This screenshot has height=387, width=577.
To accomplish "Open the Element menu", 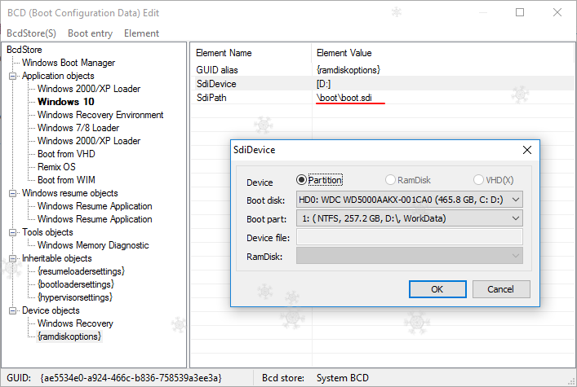I will (142, 33).
